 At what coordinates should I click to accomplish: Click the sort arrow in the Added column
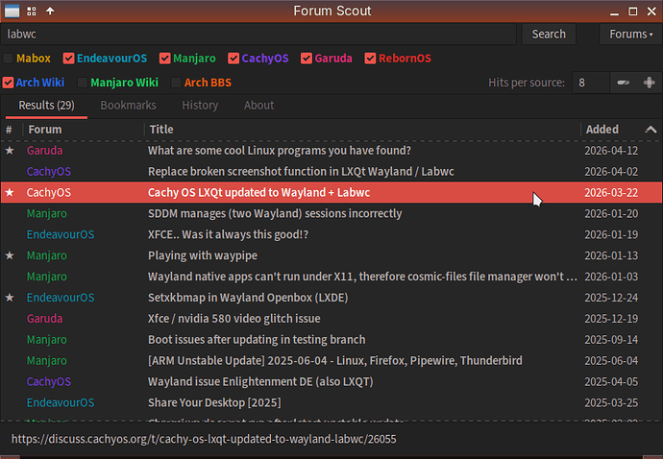(x=651, y=130)
